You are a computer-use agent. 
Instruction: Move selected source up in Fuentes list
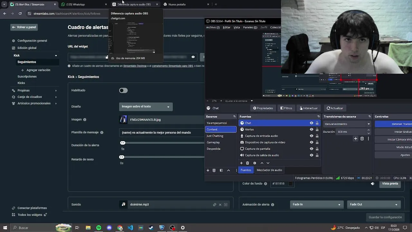(x=262, y=163)
